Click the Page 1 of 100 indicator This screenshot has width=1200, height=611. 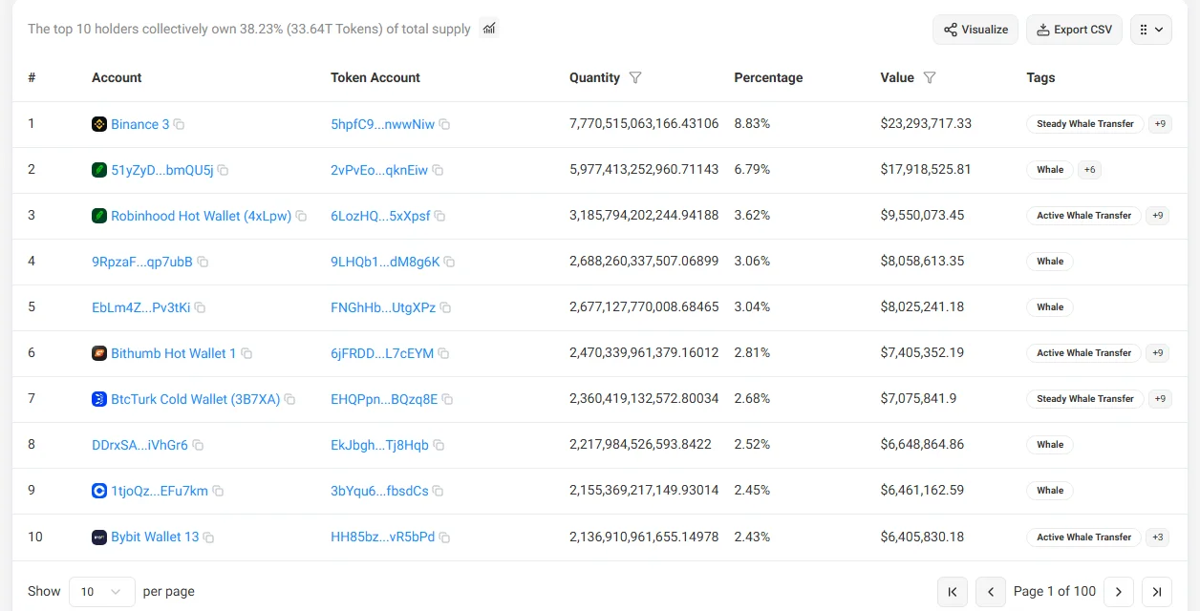click(x=1055, y=592)
